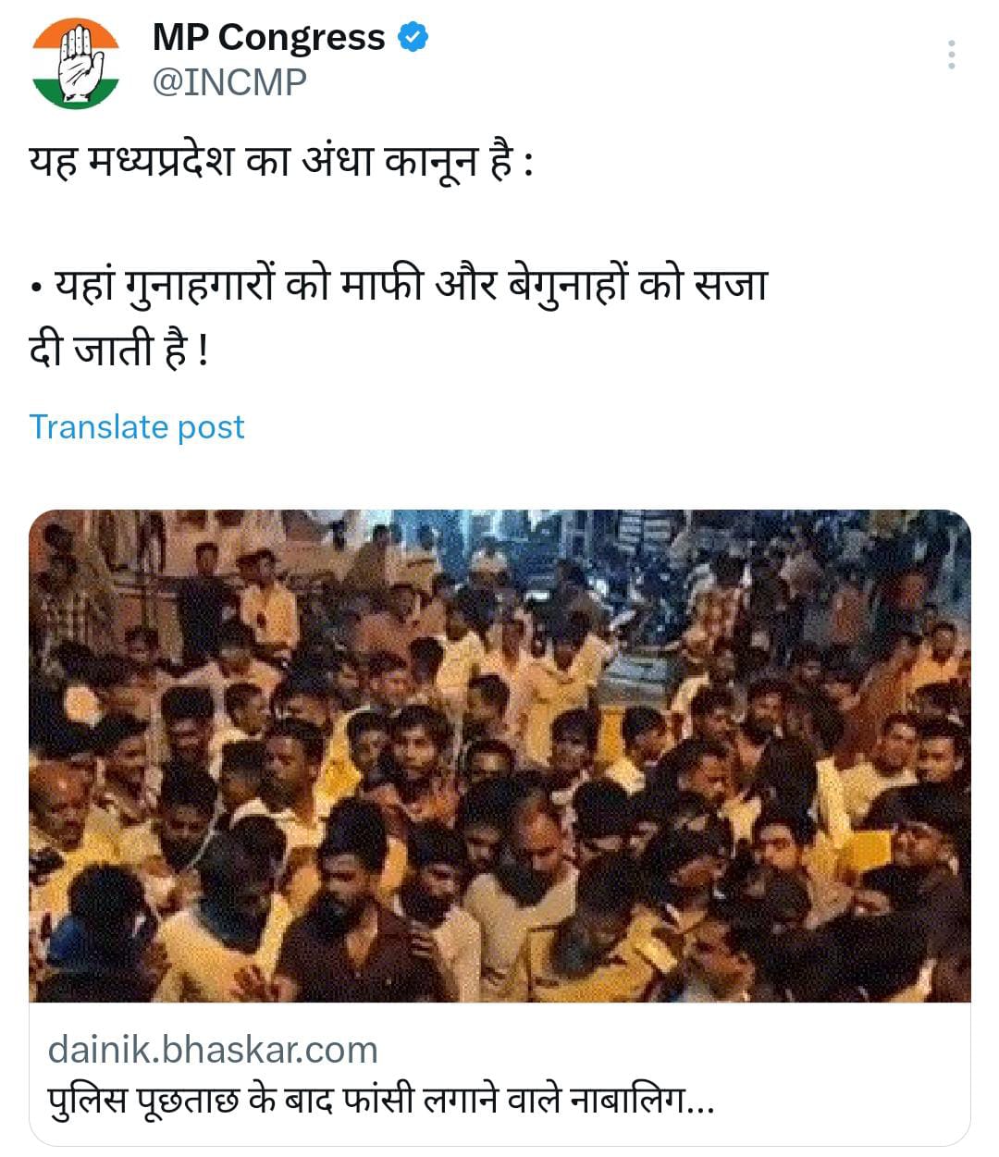Click the word post in Translate post
Image resolution: width=999 pixels, height=1157 pixels.
pyautogui.click(x=211, y=427)
